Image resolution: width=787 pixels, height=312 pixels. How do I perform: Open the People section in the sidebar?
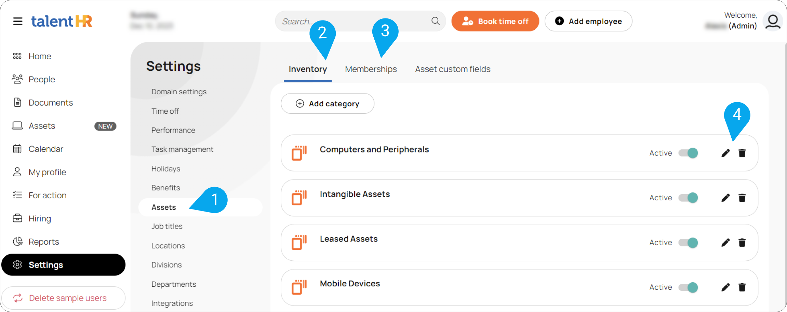point(41,79)
